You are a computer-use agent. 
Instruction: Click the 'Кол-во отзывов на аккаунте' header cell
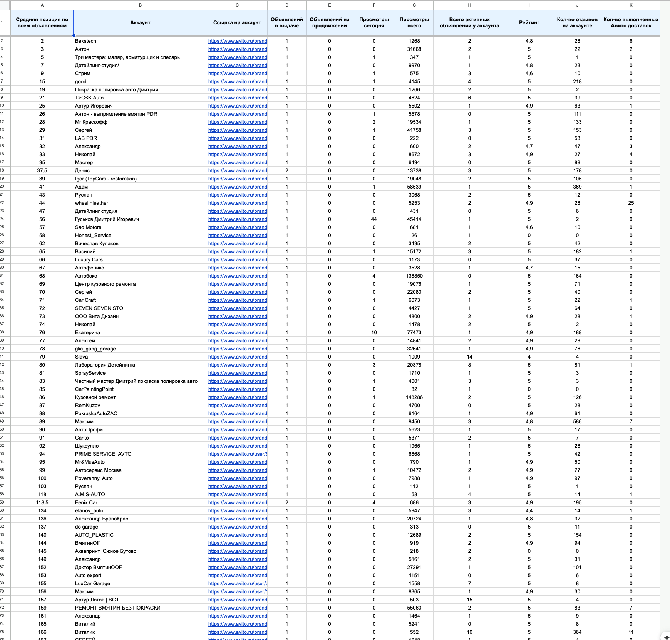(577, 23)
